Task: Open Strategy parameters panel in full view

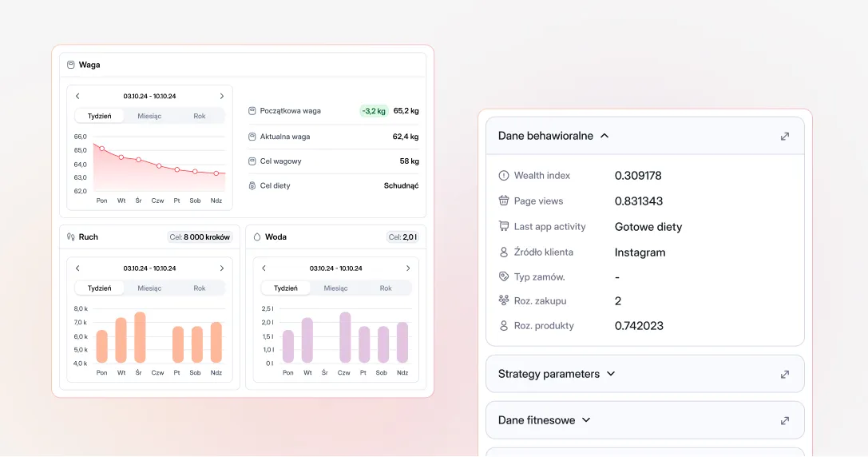Action: point(785,375)
